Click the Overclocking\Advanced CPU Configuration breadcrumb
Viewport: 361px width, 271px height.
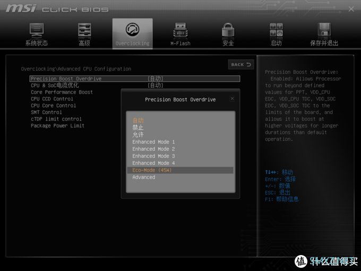tap(76, 69)
